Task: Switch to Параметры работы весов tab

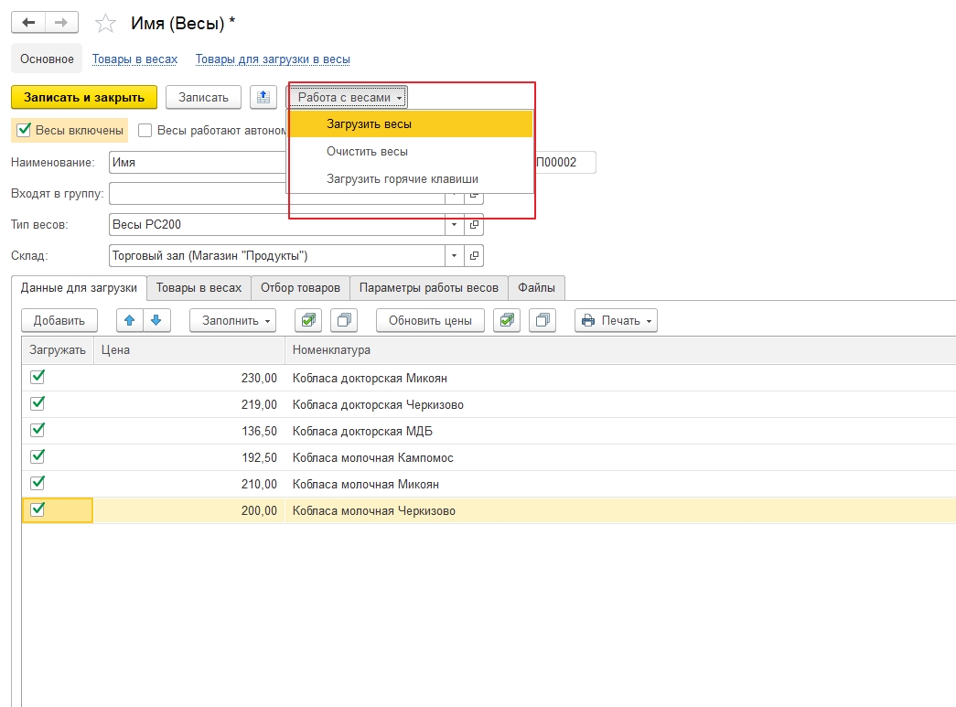Action: point(428,287)
